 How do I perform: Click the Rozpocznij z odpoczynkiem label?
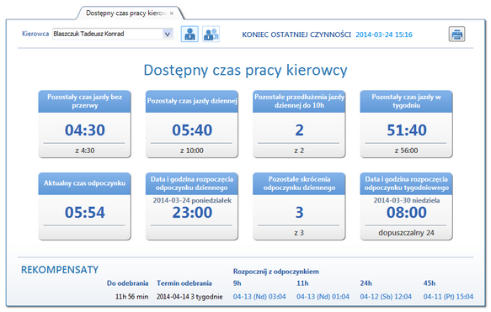(x=276, y=272)
